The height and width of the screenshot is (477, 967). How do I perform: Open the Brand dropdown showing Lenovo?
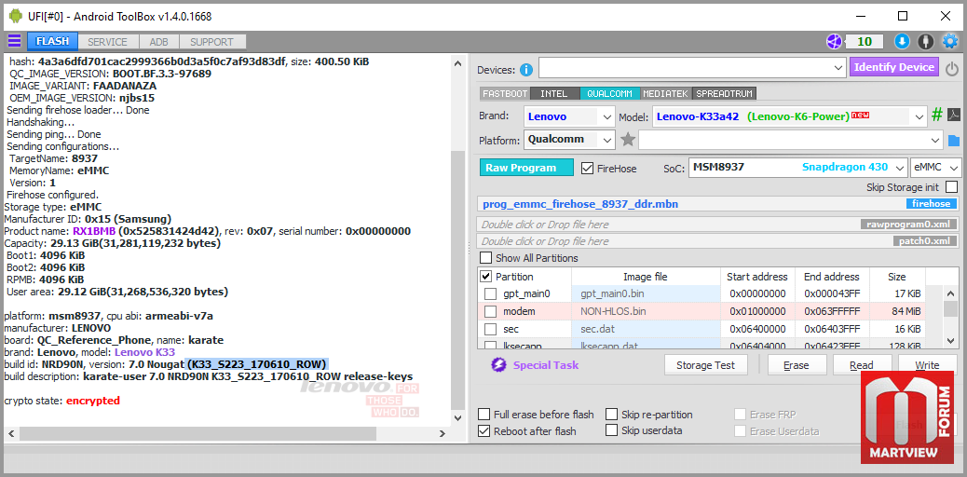click(x=569, y=116)
